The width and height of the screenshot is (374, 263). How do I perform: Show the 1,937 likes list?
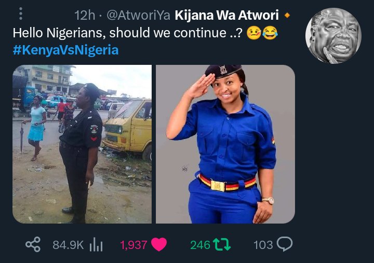(x=133, y=245)
